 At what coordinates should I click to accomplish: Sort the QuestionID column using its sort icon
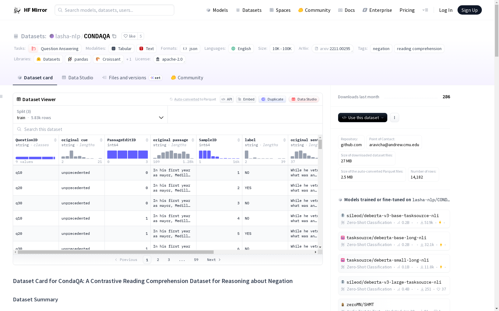[x=55, y=140]
